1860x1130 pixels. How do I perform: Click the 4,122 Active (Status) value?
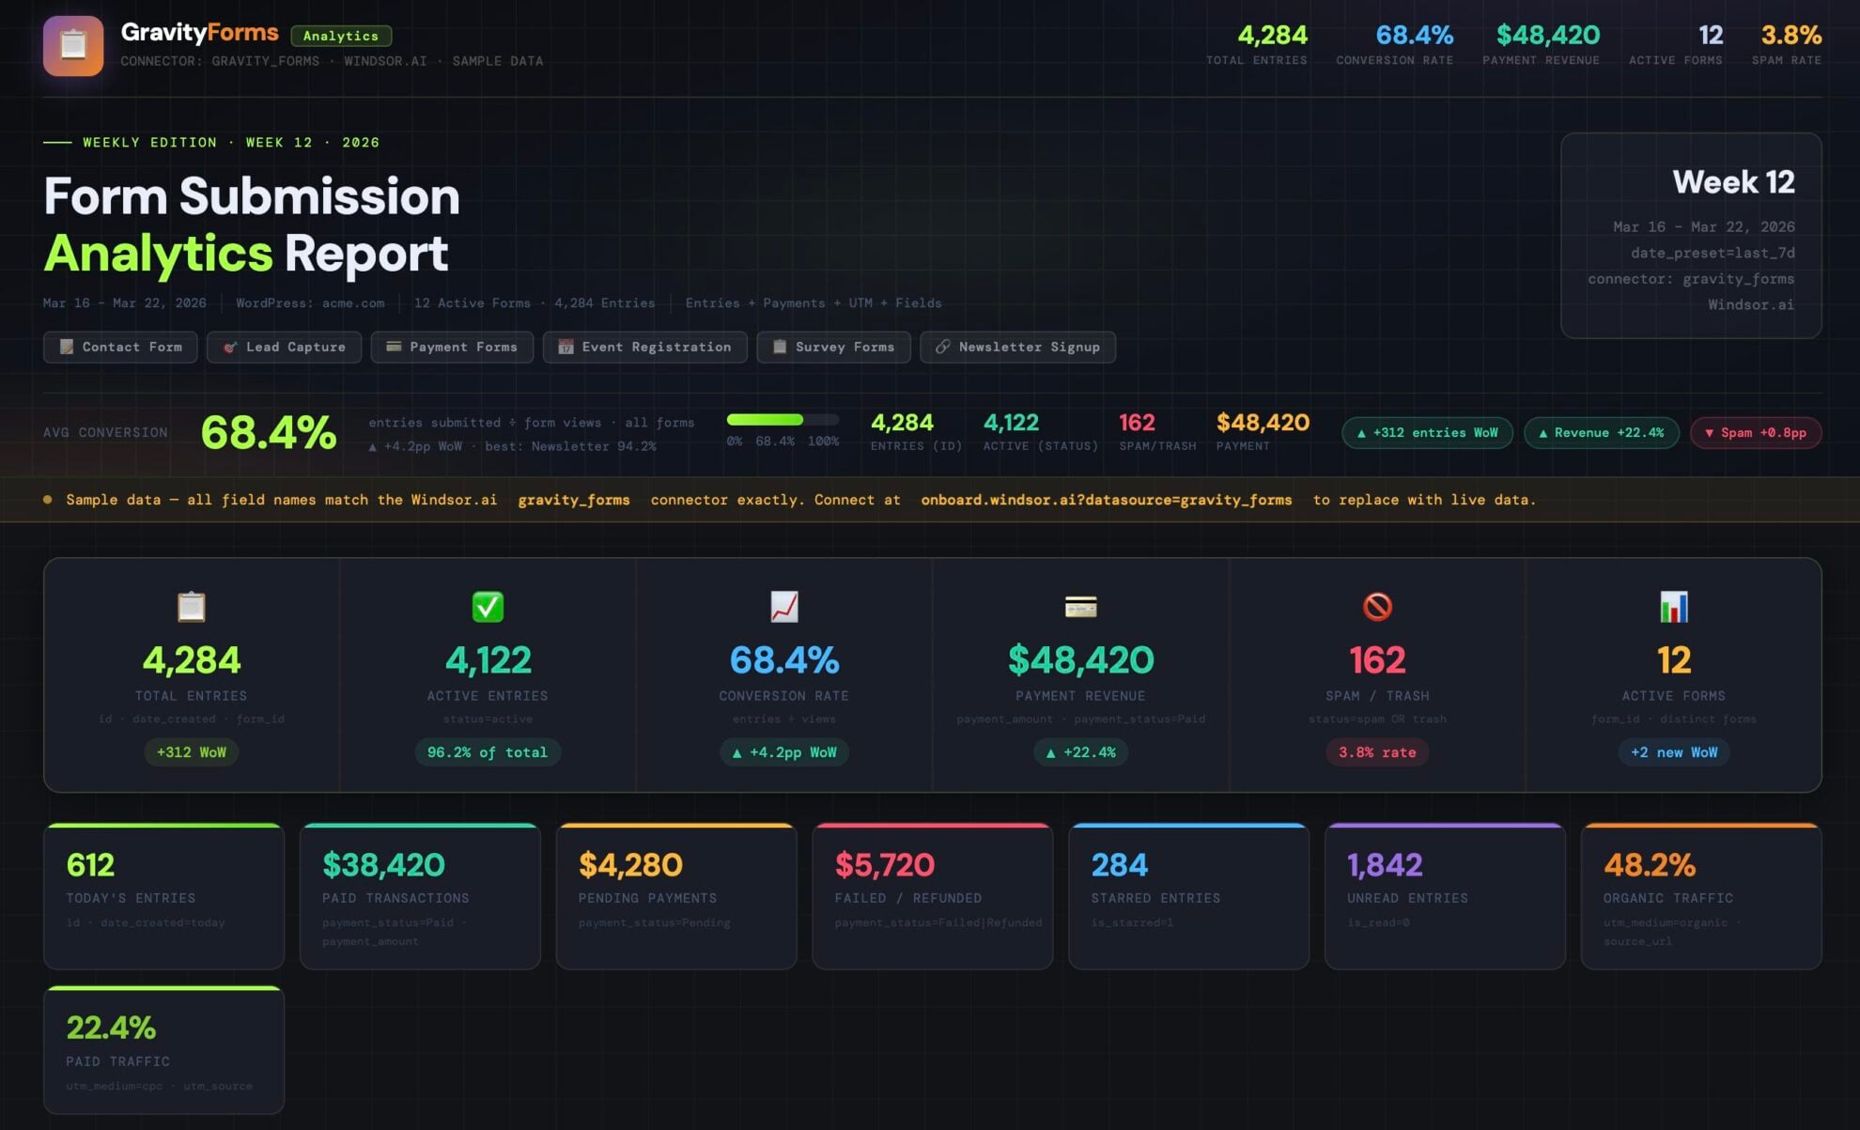[1011, 423]
